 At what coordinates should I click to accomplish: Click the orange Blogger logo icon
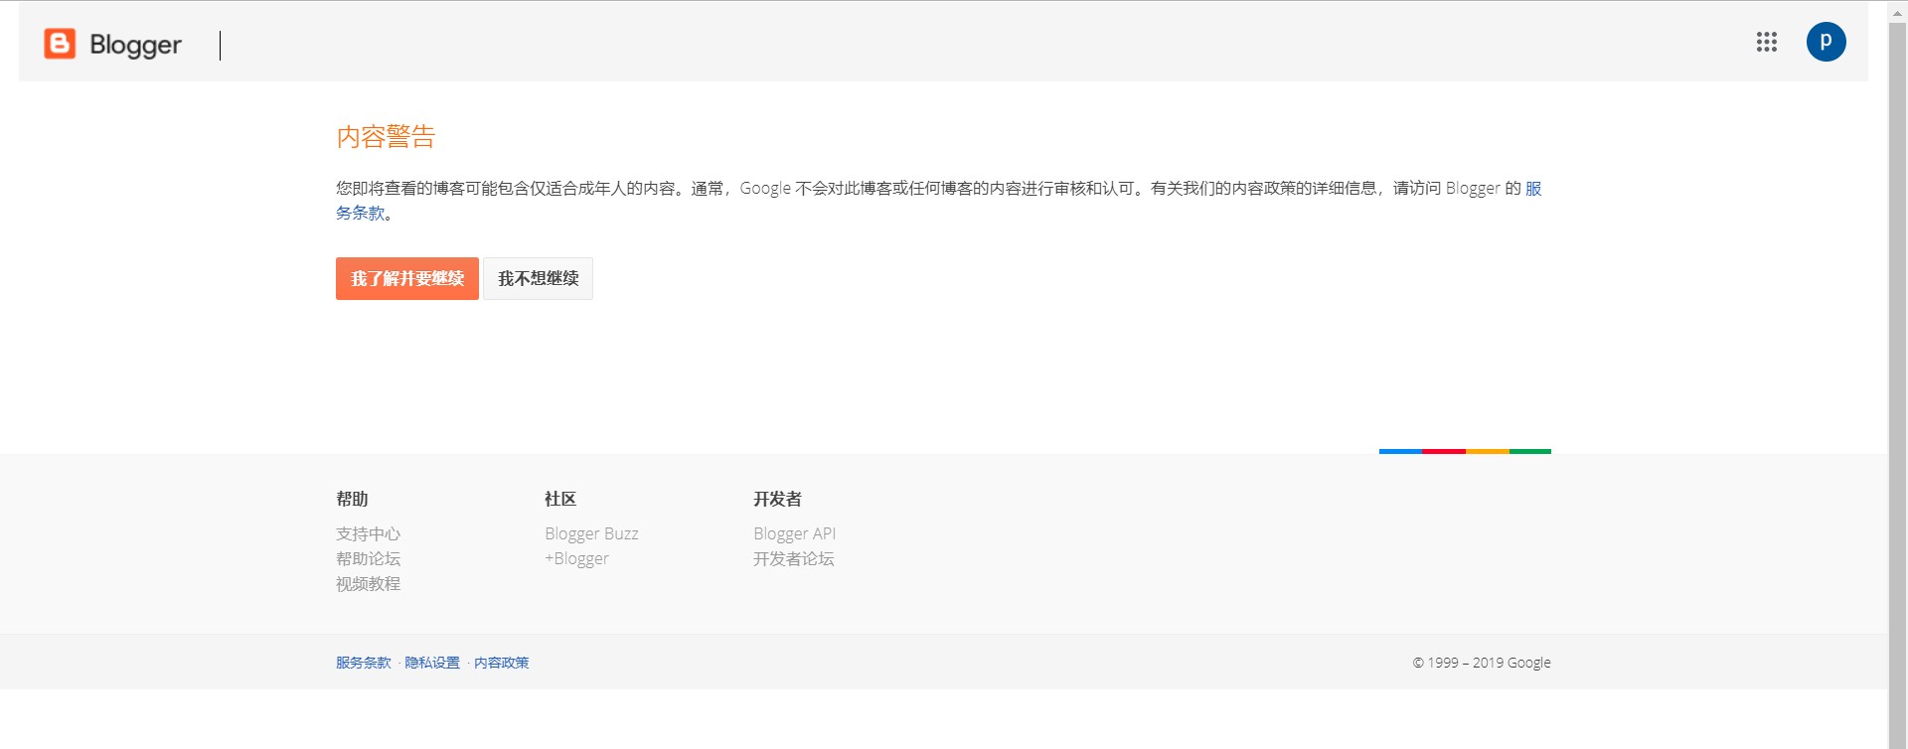[x=60, y=44]
